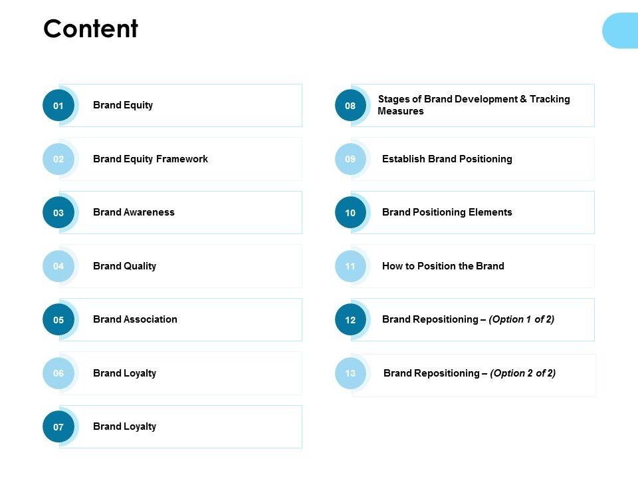Screen dimensions: 638x479
Task: Click the dark blue 01 circle
Action: click(58, 106)
